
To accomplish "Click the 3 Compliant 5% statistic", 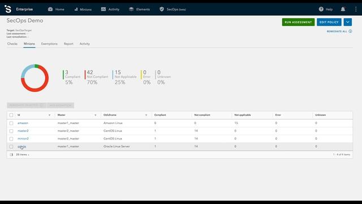I will tap(72, 77).
